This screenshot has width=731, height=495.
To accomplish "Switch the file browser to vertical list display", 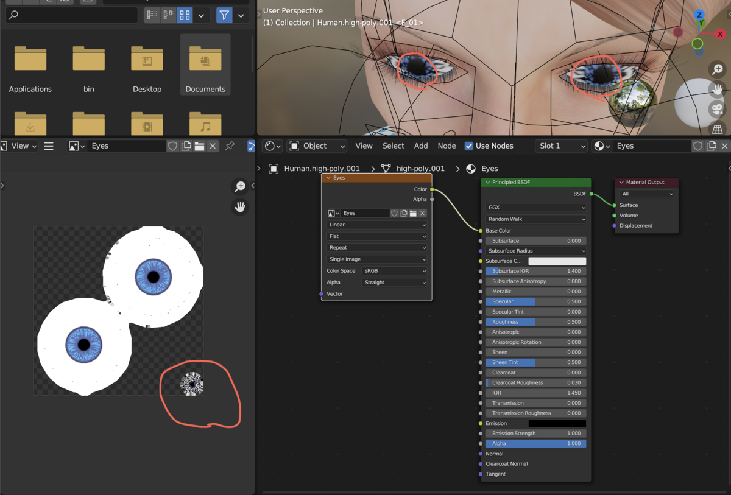I will click(x=151, y=15).
